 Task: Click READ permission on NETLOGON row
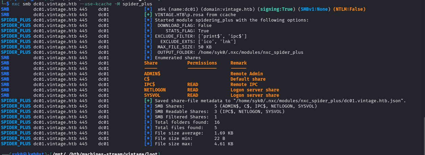click(193, 90)
